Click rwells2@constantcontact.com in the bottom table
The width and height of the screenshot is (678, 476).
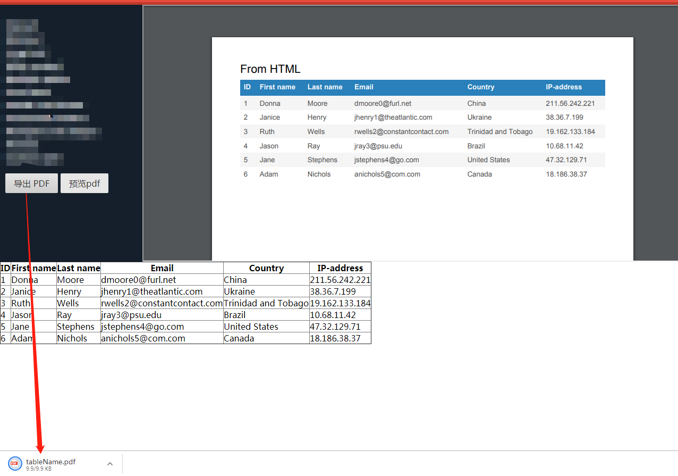[162, 303]
